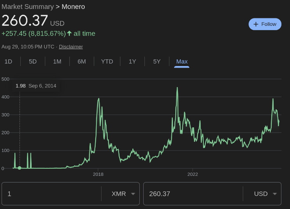Select the Max range tab
This screenshot has width=290, height=209.
point(182,61)
